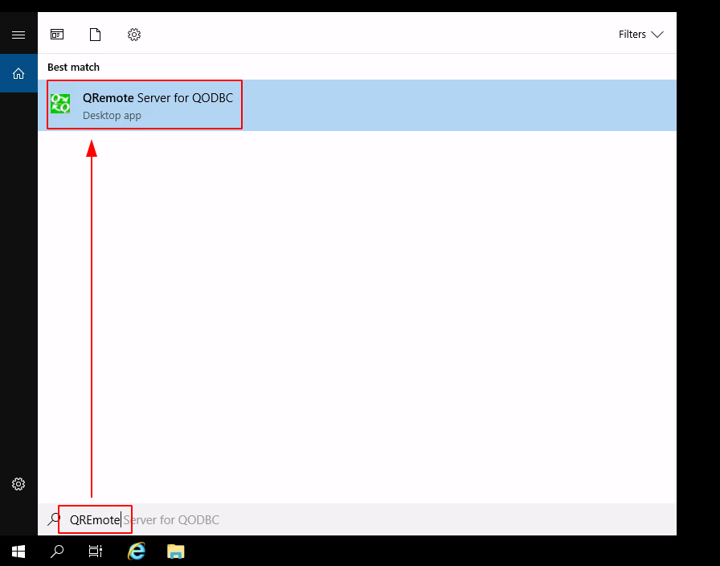Launch Internet Explorer from taskbar
The height and width of the screenshot is (566, 720).
click(137, 551)
